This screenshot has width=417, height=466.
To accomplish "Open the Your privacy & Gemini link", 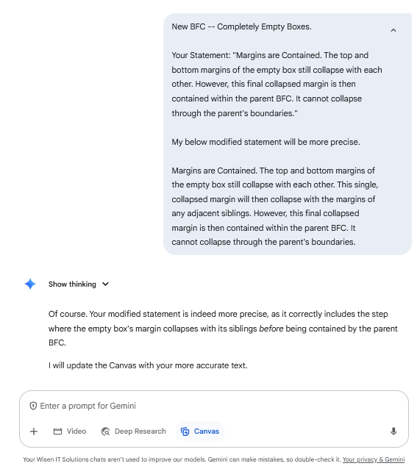I will (x=374, y=459).
